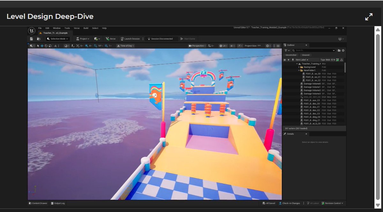Image resolution: width=383 pixels, height=212 pixels.
Task: Select the rotate gizmo tool
Action: (46, 46)
